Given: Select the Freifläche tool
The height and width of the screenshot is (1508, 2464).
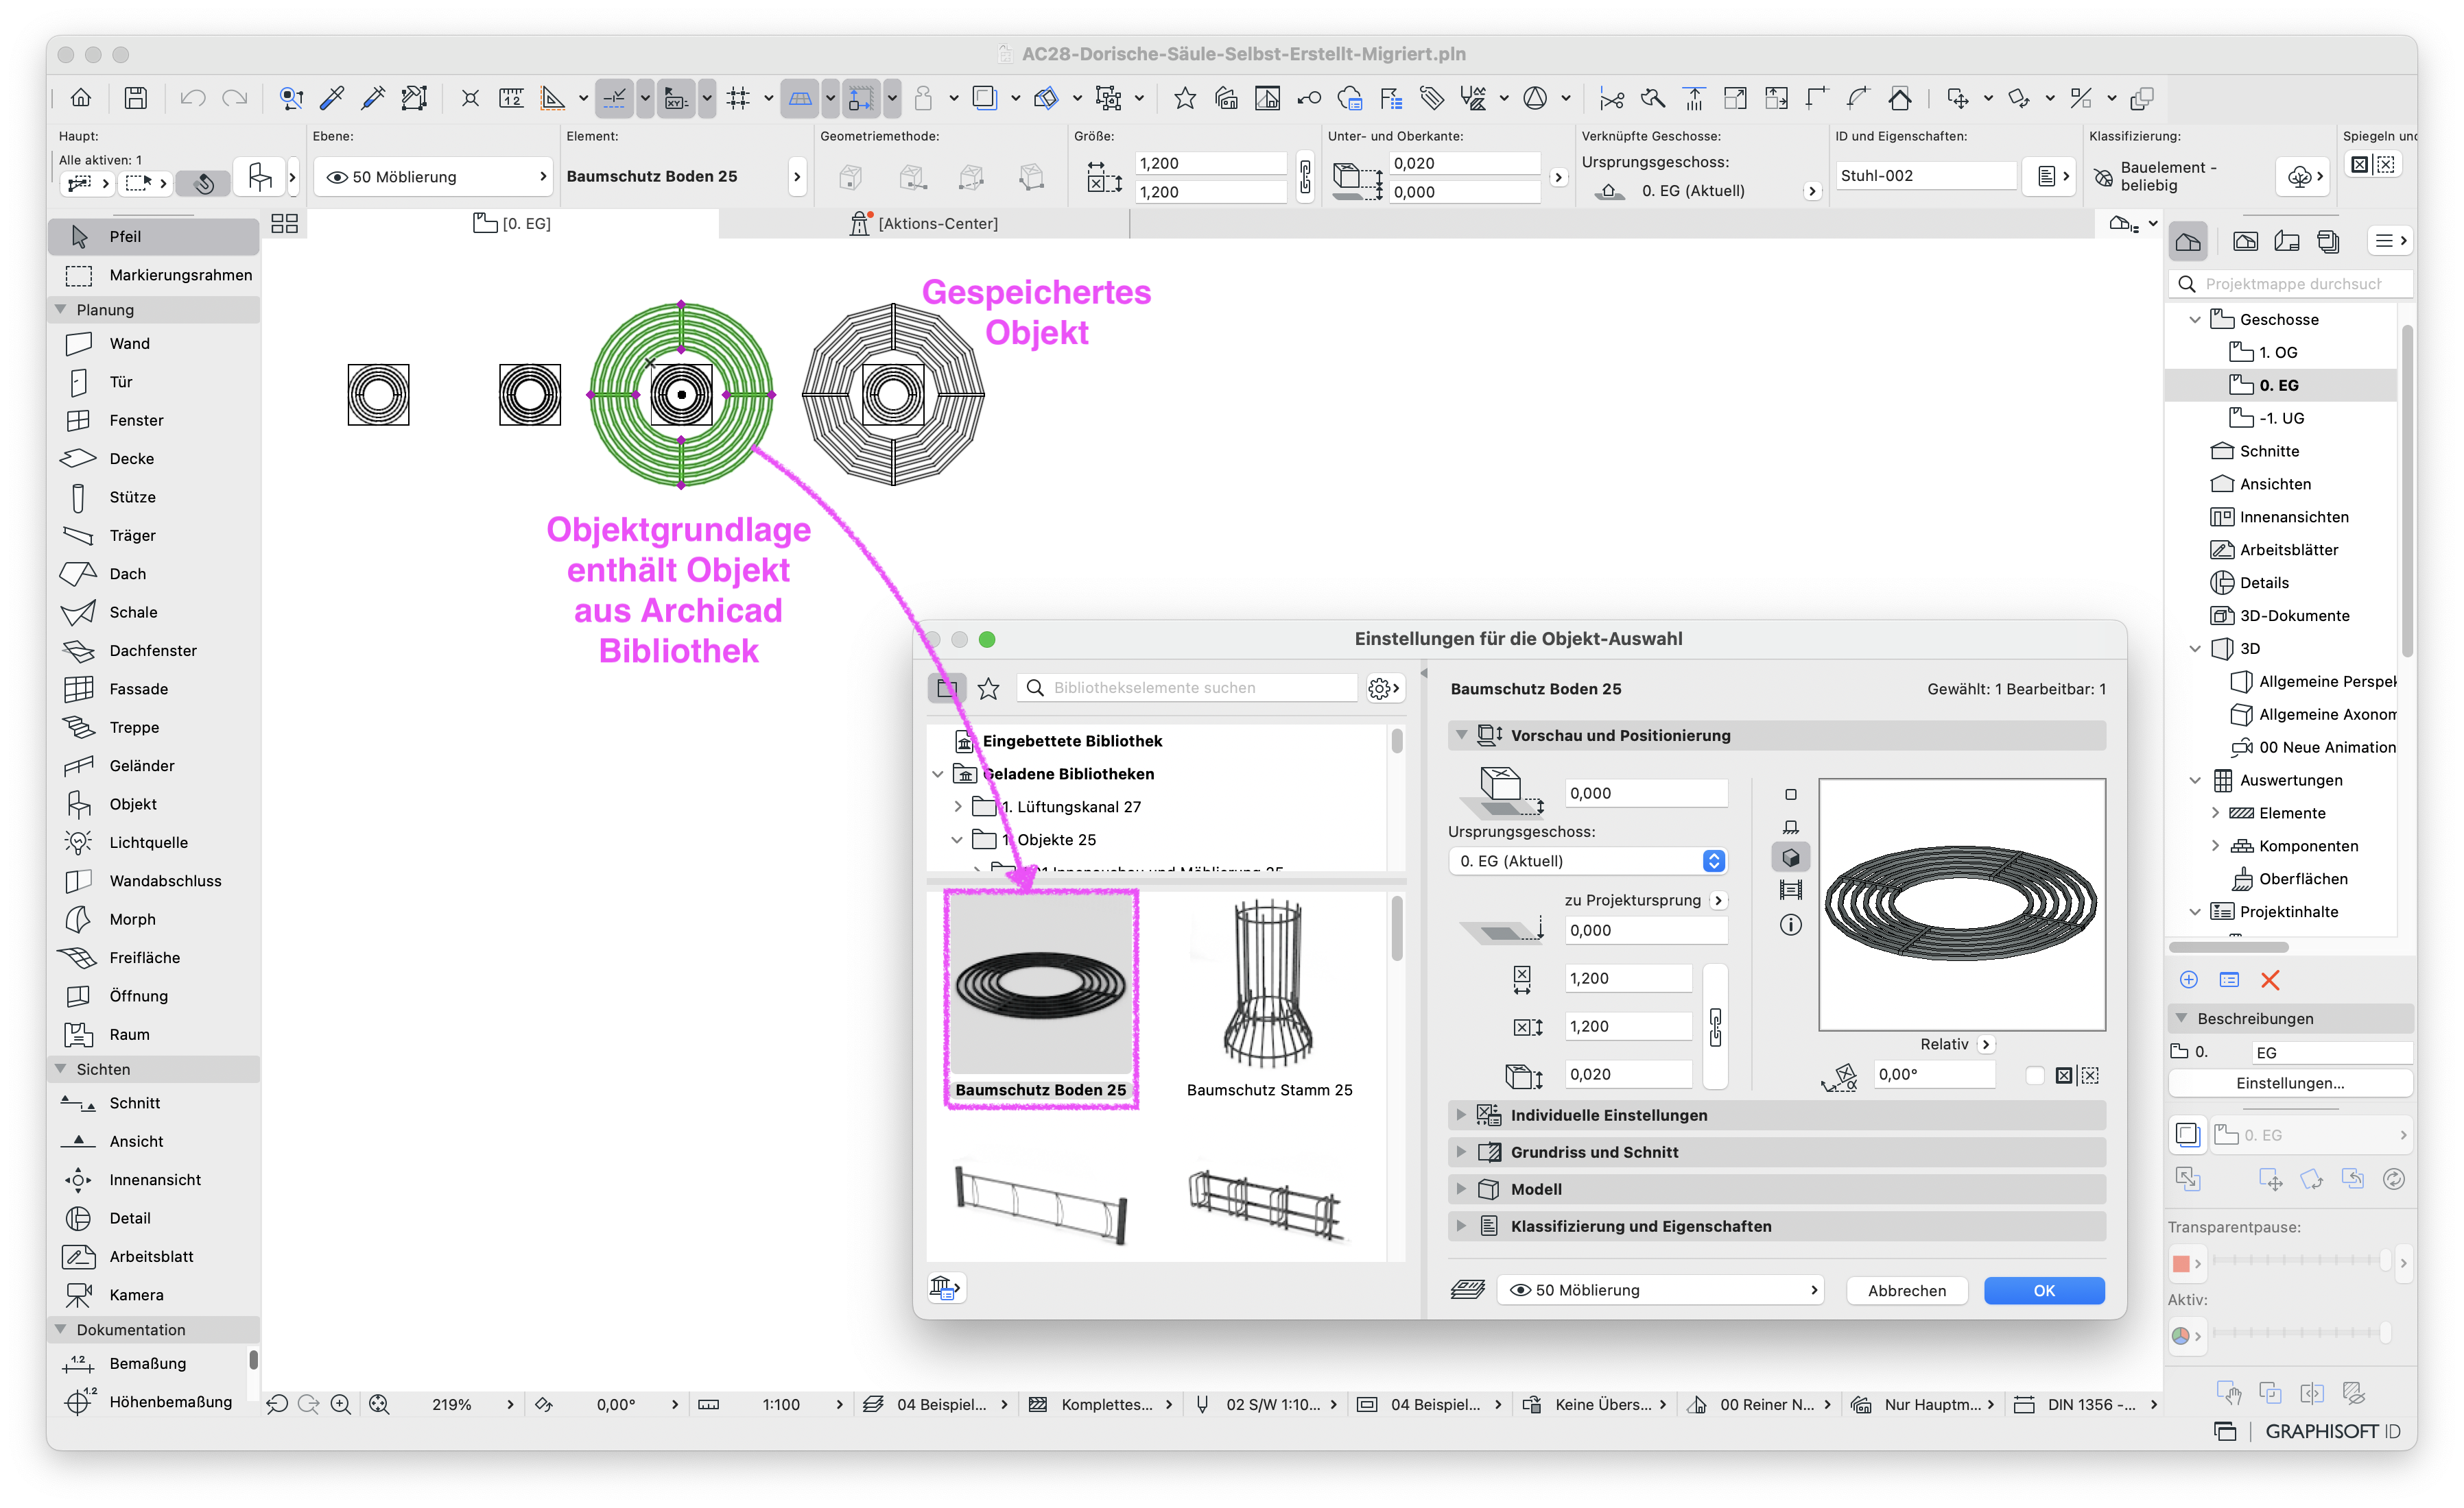Looking at the screenshot, I should [x=154, y=958].
